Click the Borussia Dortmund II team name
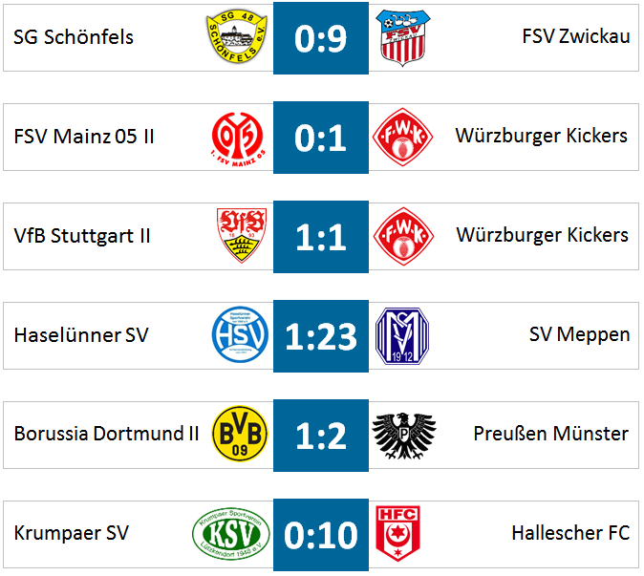This screenshot has height=576, width=644. 106,434
